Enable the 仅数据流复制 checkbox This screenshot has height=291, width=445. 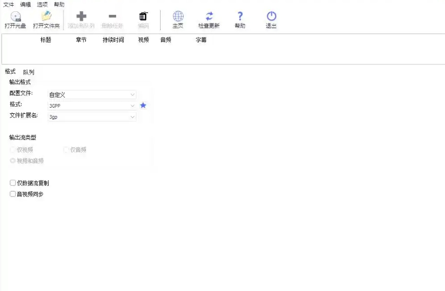click(13, 183)
